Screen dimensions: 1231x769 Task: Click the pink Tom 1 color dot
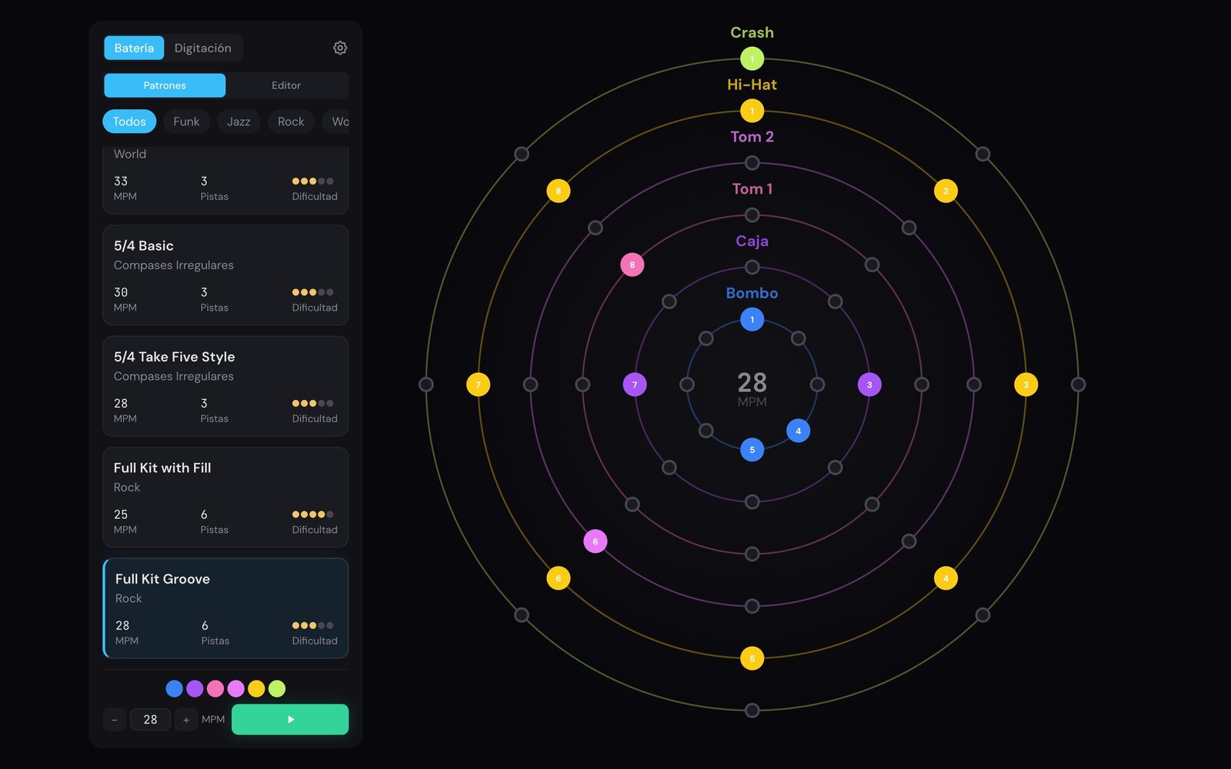tap(215, 688)
